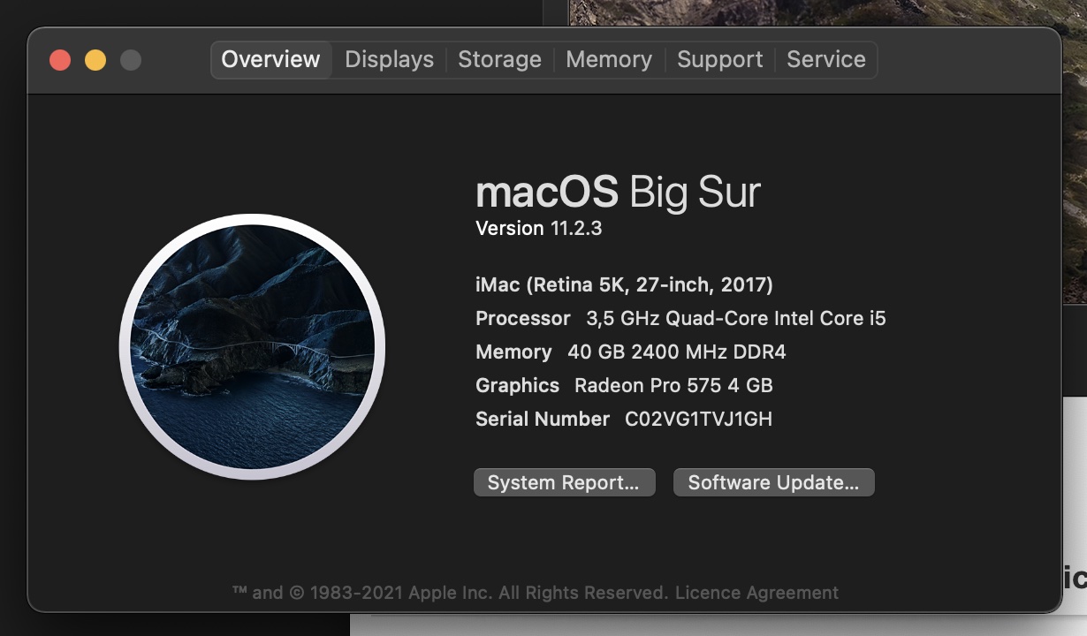Select the Storage tab

point(499,60)
